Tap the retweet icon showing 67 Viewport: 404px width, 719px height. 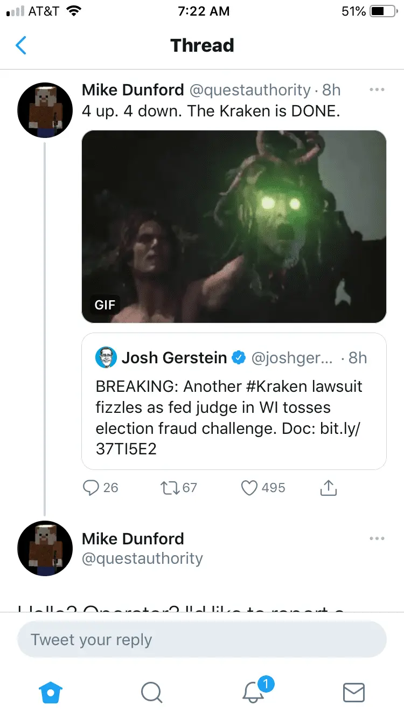(170, 488)
